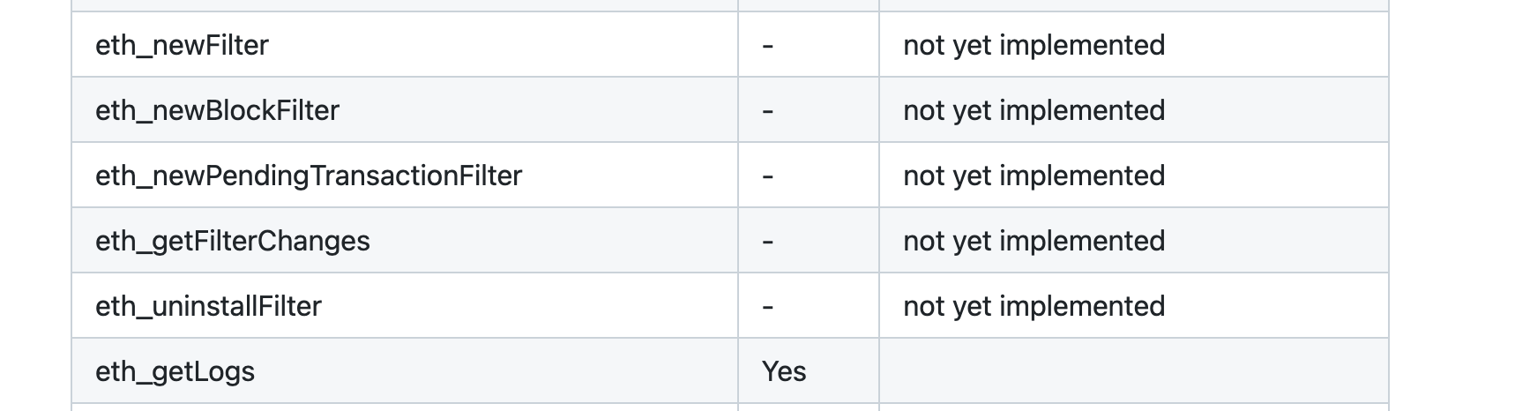Screen dimensions: 1515x411
Task: Click the dash in the eth_newBlockFilter row
Action: point(767,111)
